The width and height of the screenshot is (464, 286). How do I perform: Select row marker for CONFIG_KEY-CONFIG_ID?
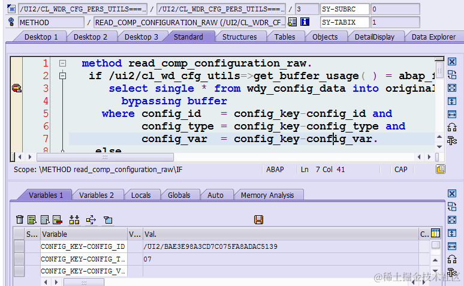coord(19,246)
